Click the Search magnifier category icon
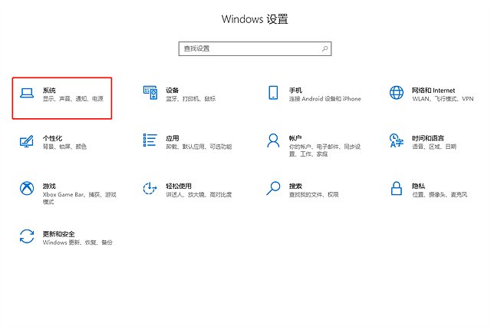This screenshot has width=491, height=327. 273,188
